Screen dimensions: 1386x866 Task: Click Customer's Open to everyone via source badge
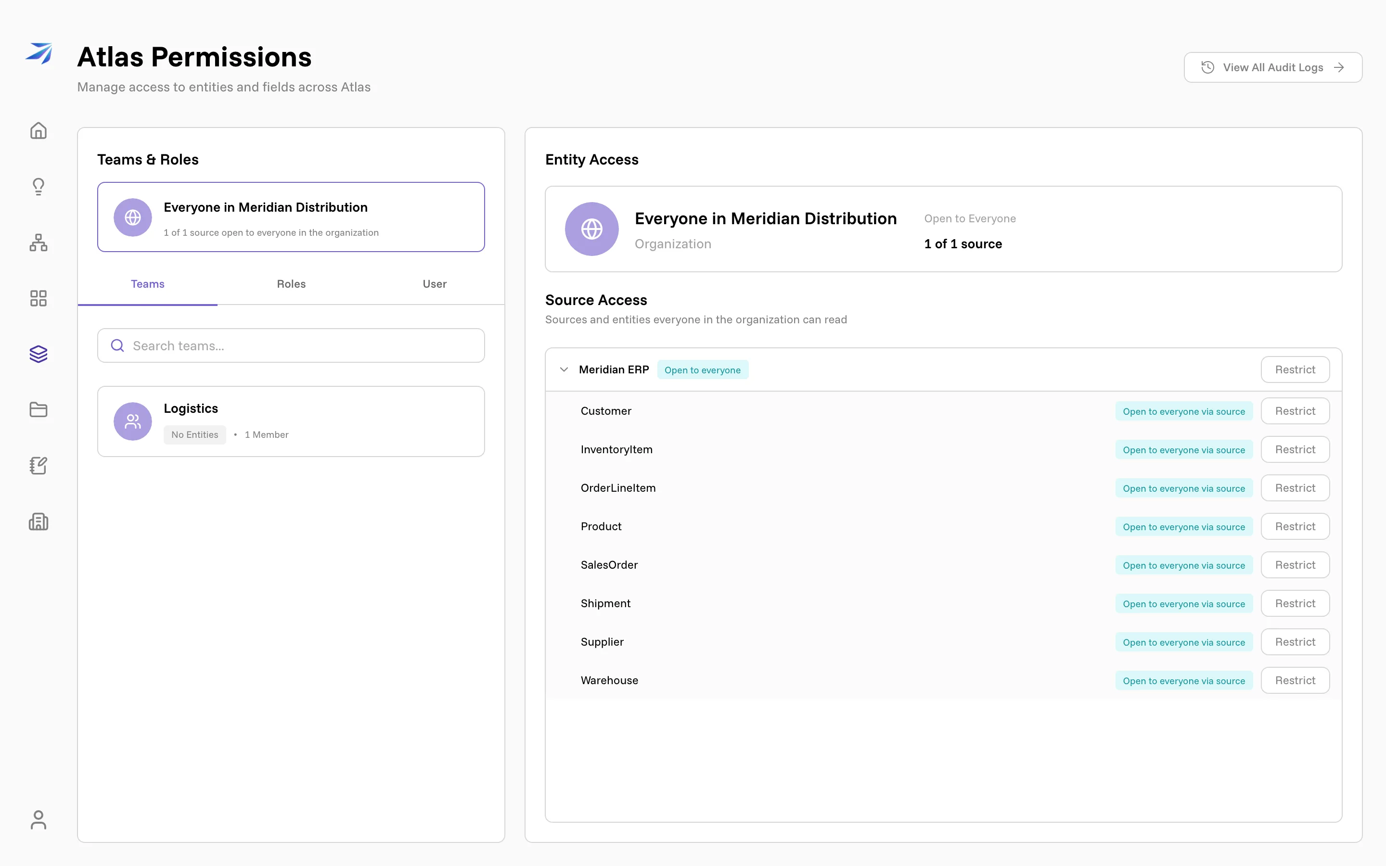(1184, 411)
